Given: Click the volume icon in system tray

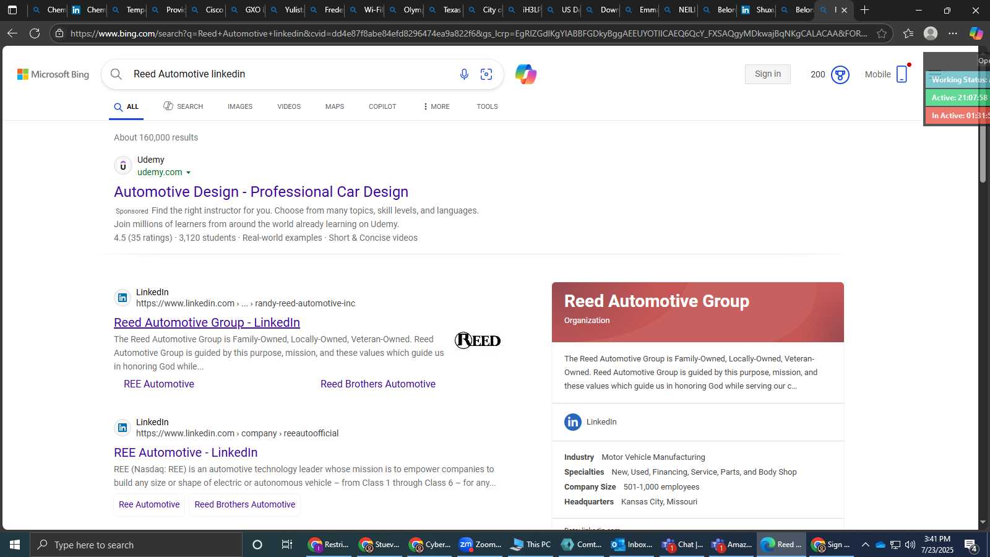Looking at the screenshot, I should coord(910,545).
